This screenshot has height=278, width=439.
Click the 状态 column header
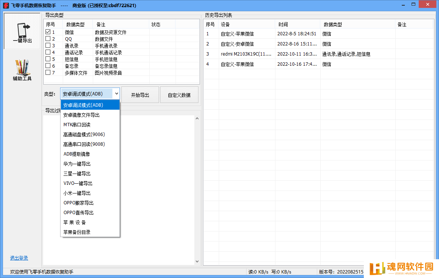coord(162,24)
